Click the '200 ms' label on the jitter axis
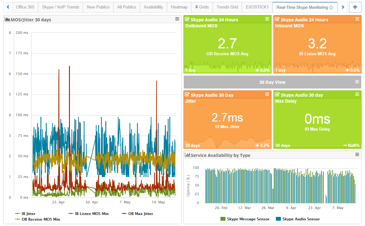The image size is (365, 226). (x=22, y=33)
